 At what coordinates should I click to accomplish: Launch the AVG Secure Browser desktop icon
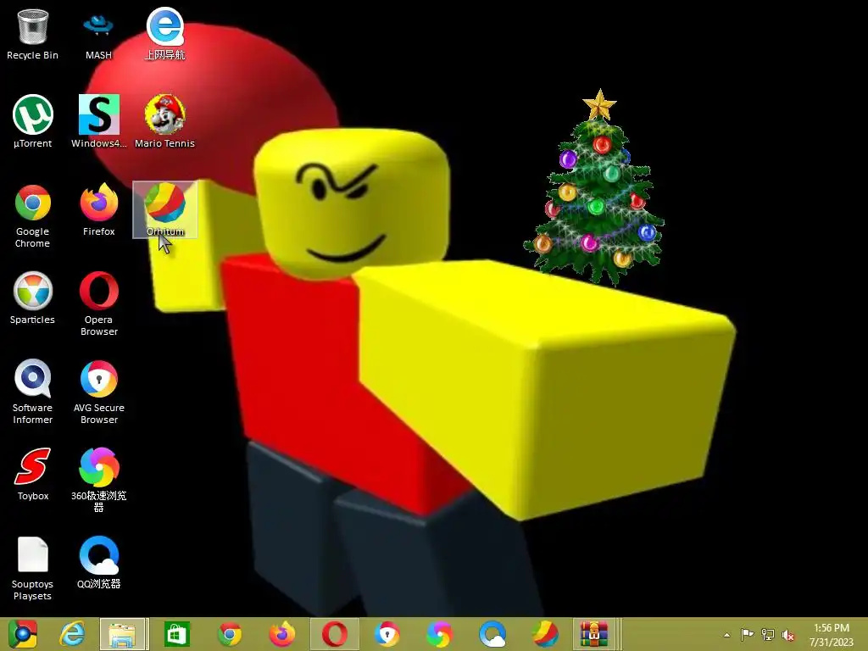tap(99, 392)
